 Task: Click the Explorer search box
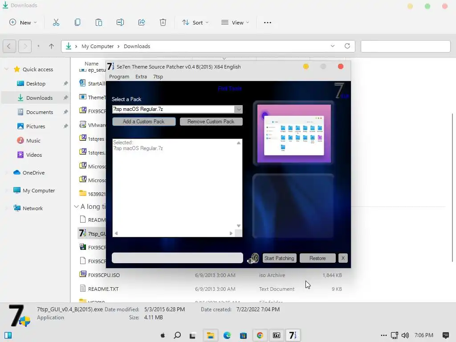(405, 46)
